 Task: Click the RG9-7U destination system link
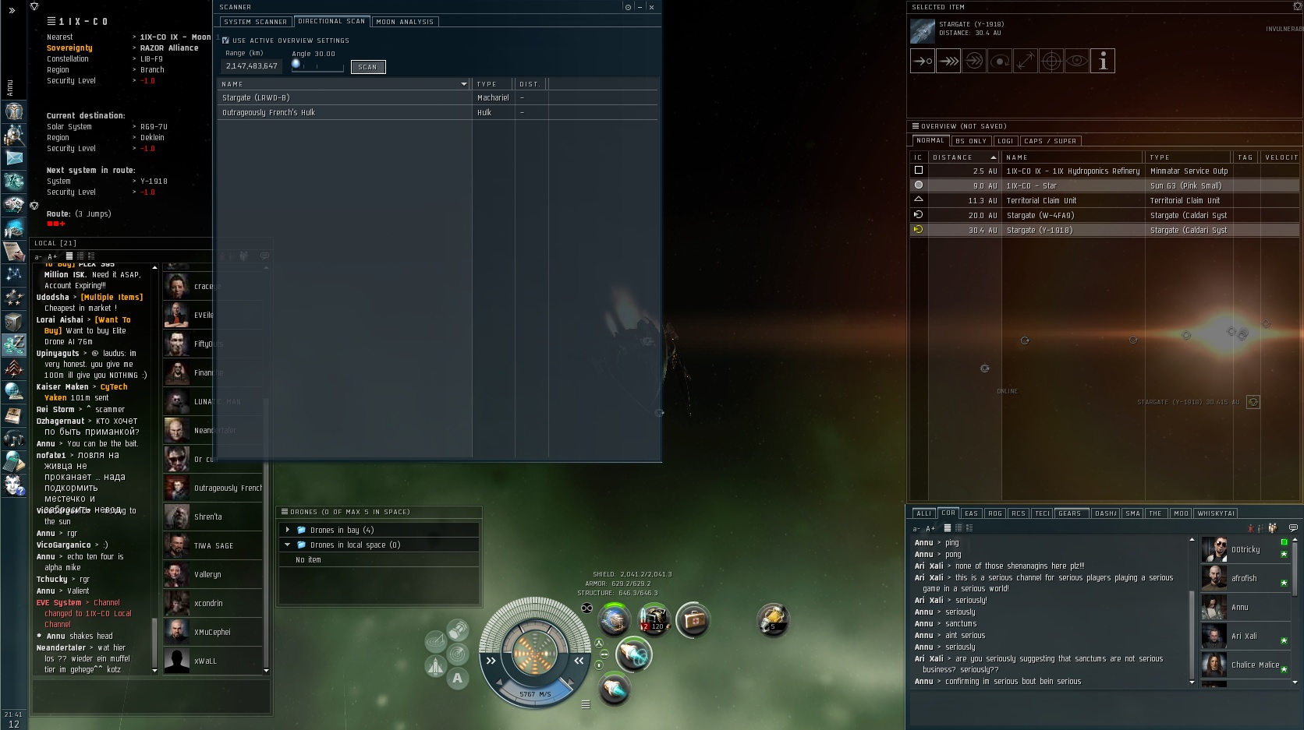point(154,126)
